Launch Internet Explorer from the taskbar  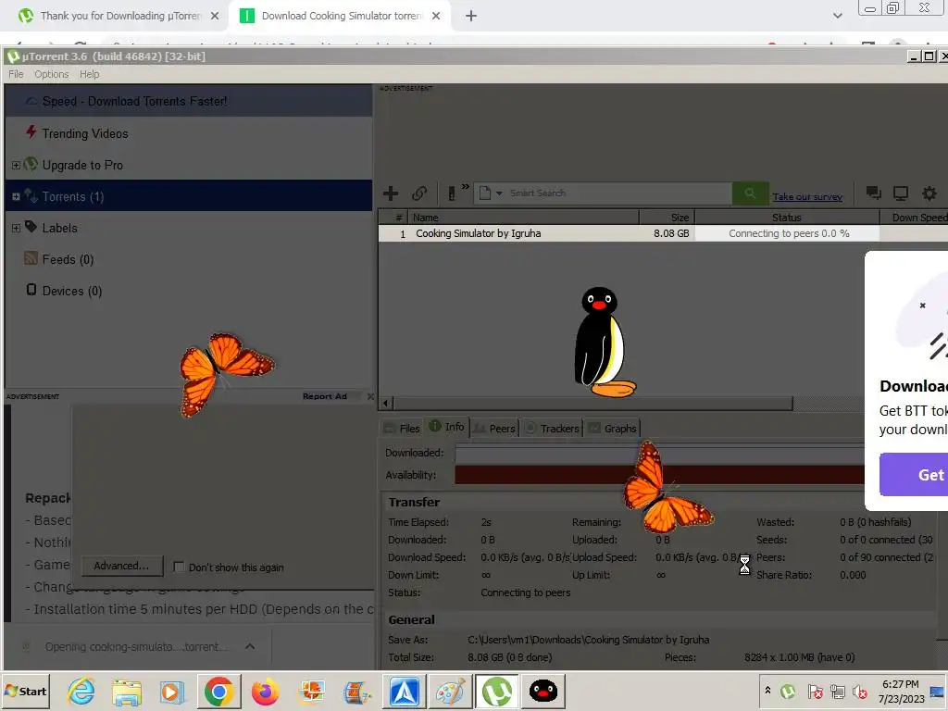click(x=81, y=692)
